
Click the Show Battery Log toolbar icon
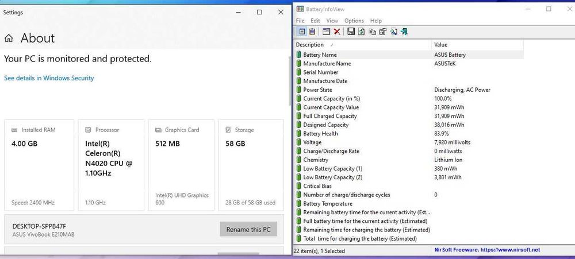click(312, 32)
